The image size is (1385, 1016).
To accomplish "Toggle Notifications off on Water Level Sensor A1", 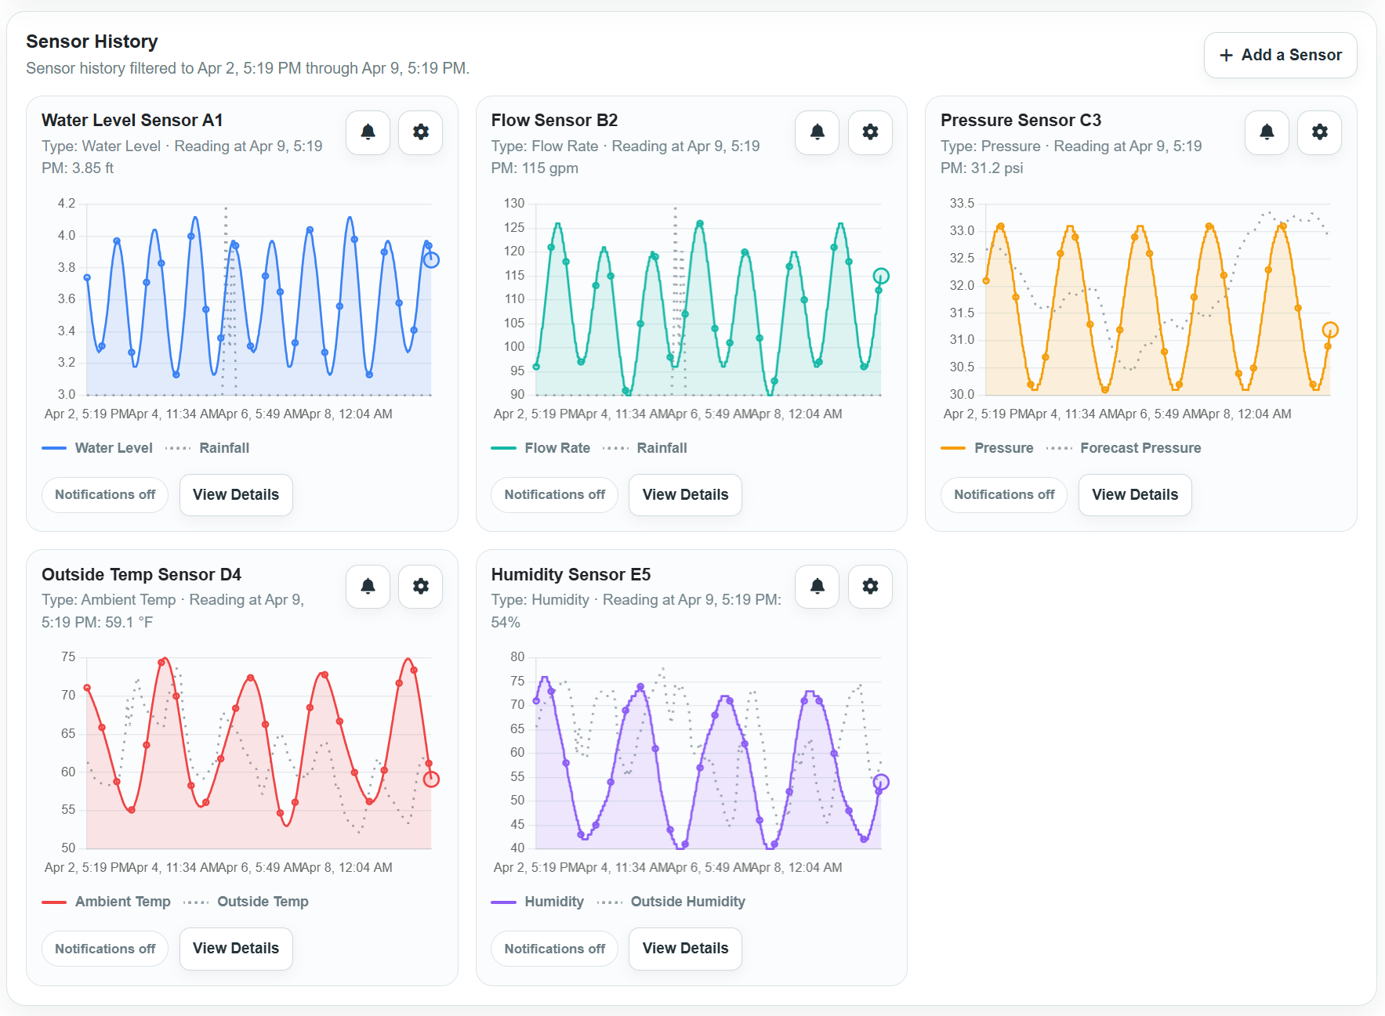I will 105,495.
